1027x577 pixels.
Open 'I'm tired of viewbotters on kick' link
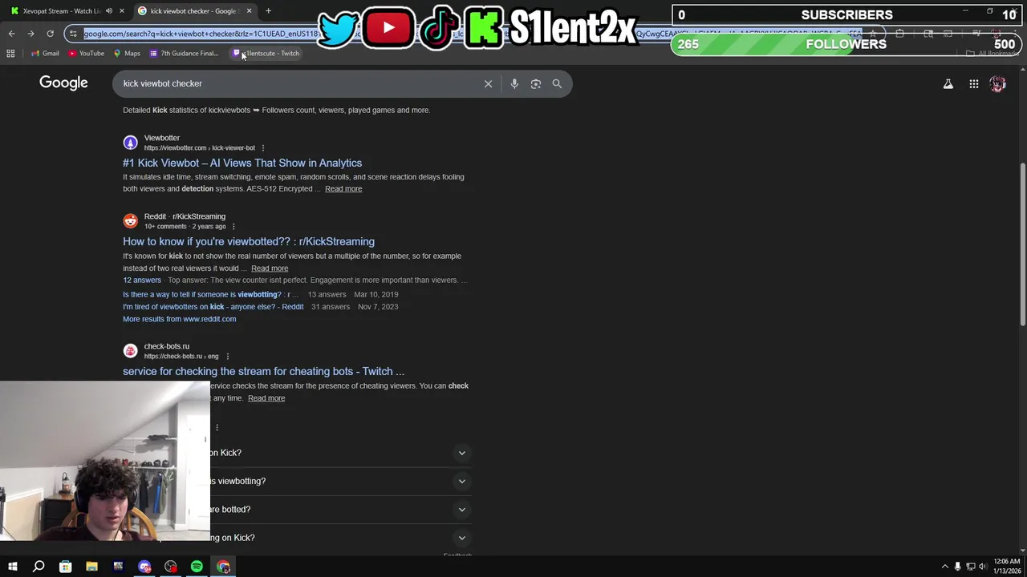(213, 307)
